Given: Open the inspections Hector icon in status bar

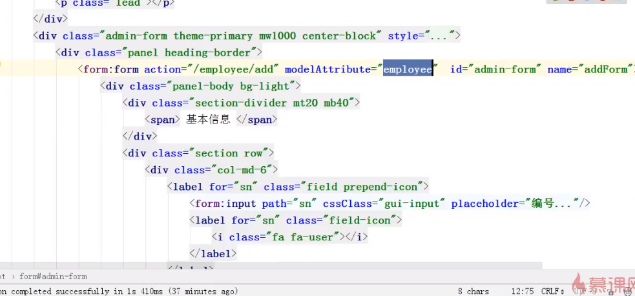Looking at the screenshot, I should coord(628,291).
